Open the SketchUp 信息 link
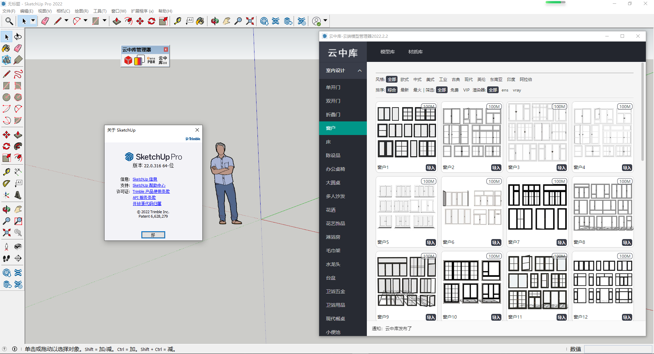The width and height of the screenshot is (654, 354). coord(145,179)
